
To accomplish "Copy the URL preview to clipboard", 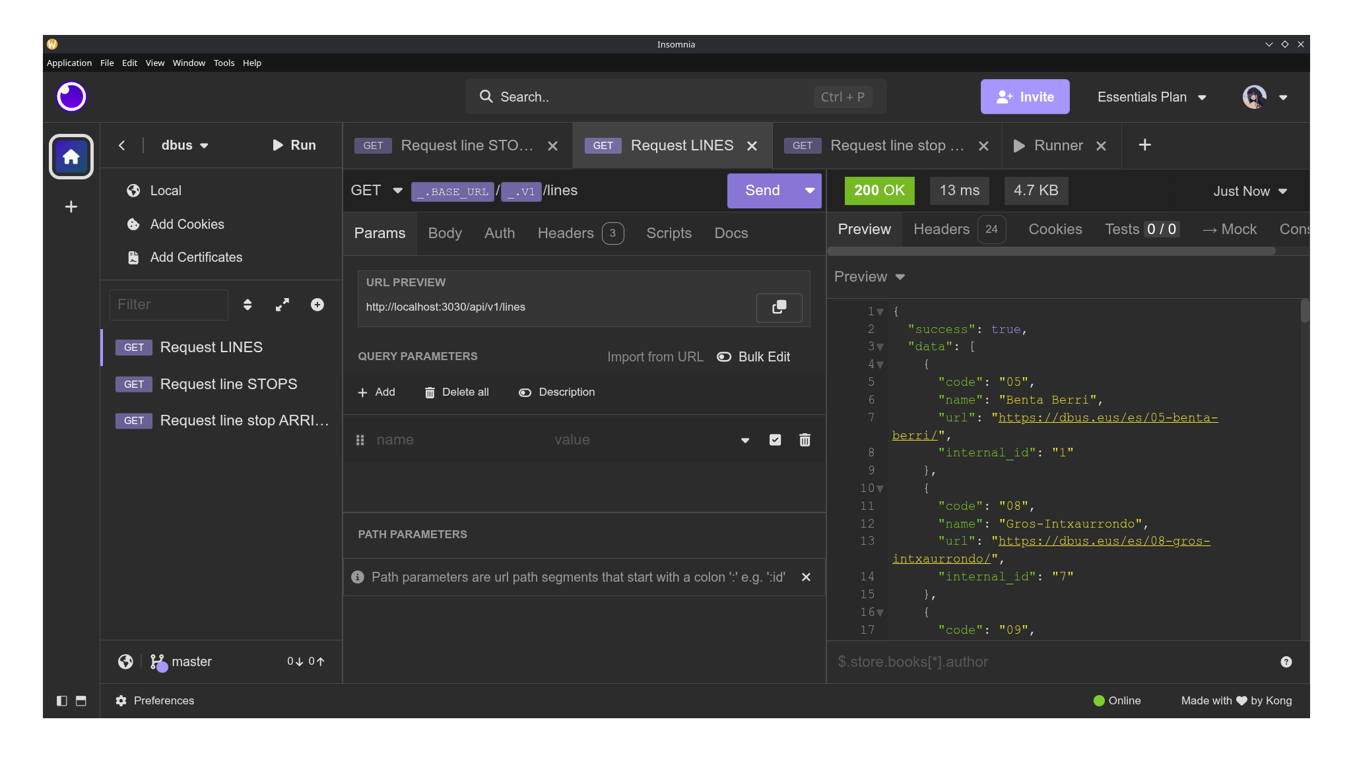I will click(x=779, y=307).
